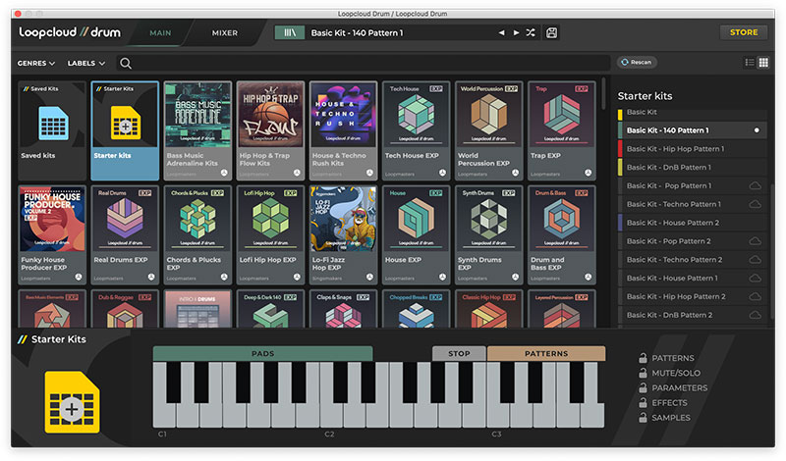The width and height of the screenshot is (786, 461).
Task: Click the large yellow Starter Kits icon
Action: point(72,402)
